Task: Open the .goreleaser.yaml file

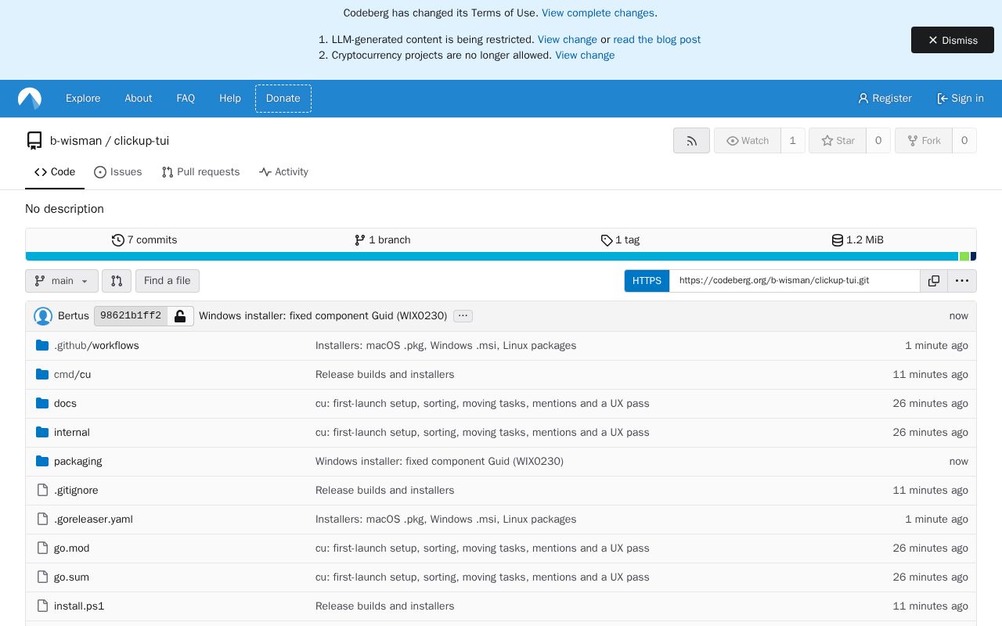Action: click(93, 520)
